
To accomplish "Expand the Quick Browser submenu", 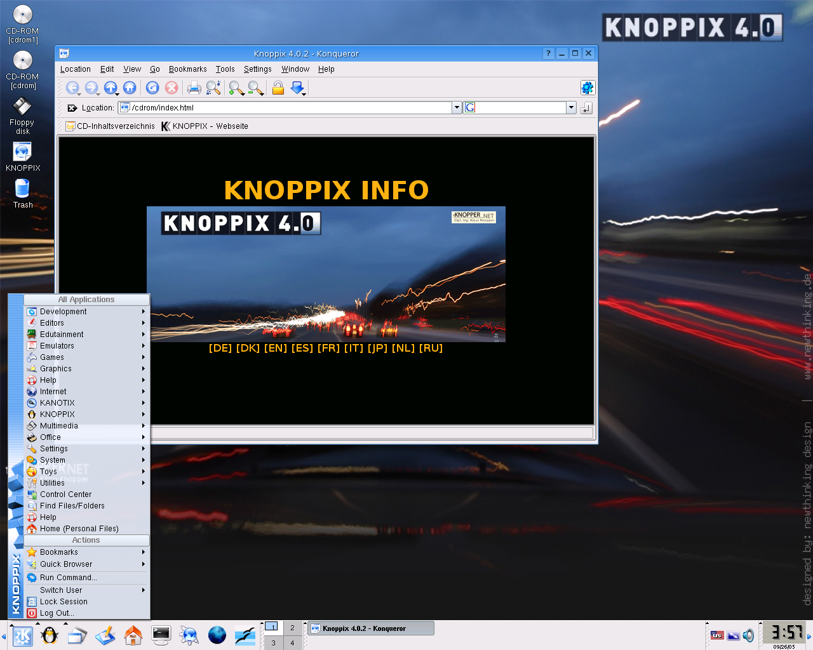I will click(x=86, y=564).
